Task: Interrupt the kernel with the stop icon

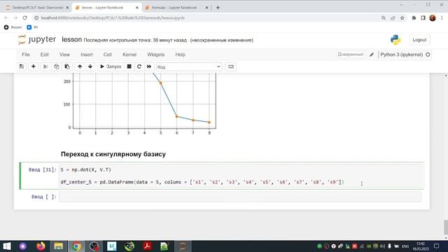Action: (x=129, y=66)
